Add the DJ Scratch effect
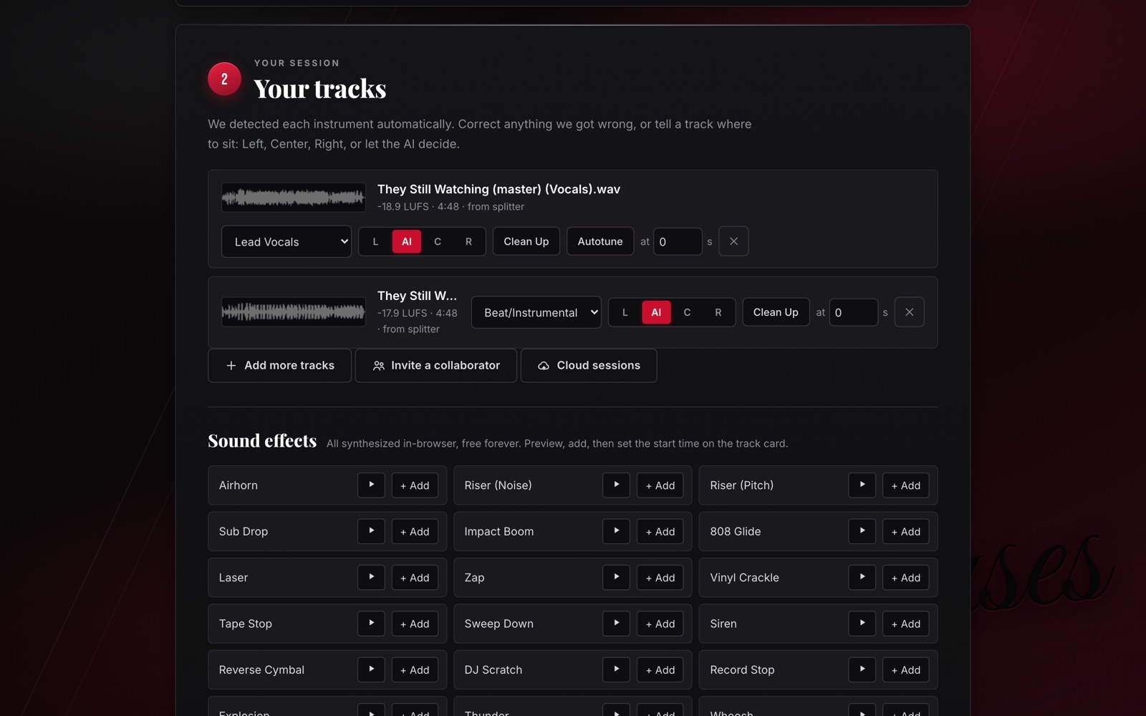 tap(660, 670)
